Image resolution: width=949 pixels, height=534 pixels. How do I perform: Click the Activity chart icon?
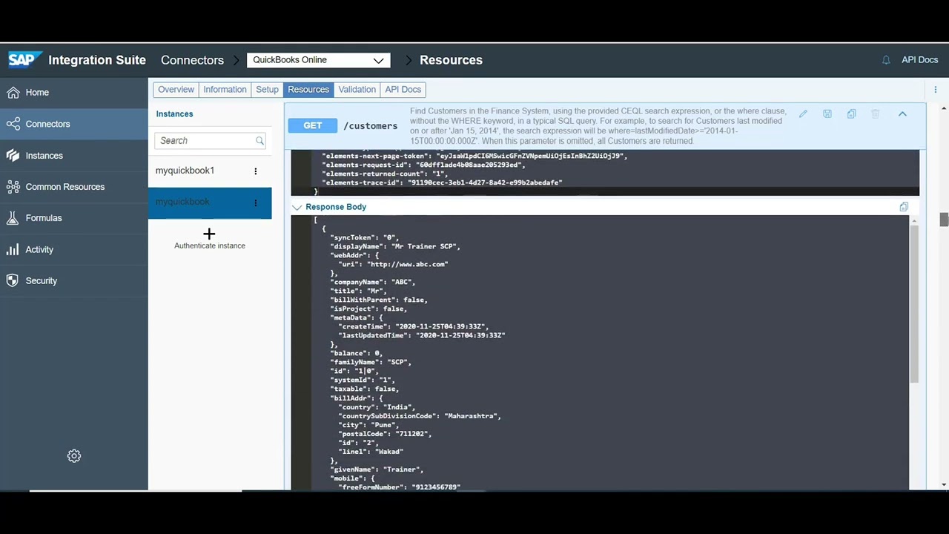pos(13,250)
